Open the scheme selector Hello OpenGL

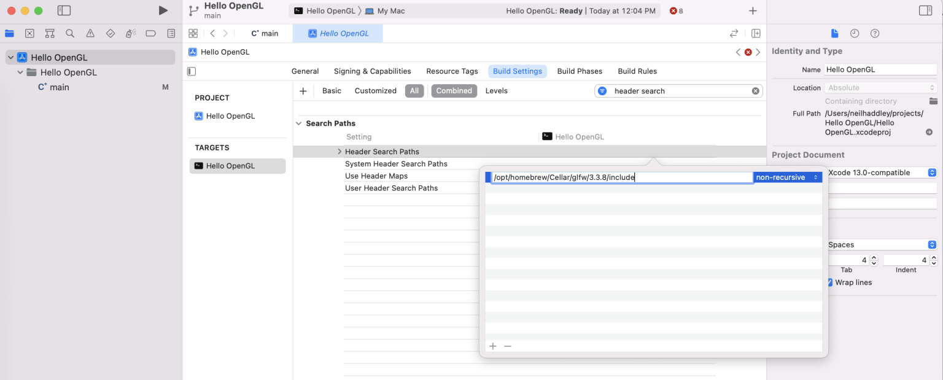coord(325,11)
